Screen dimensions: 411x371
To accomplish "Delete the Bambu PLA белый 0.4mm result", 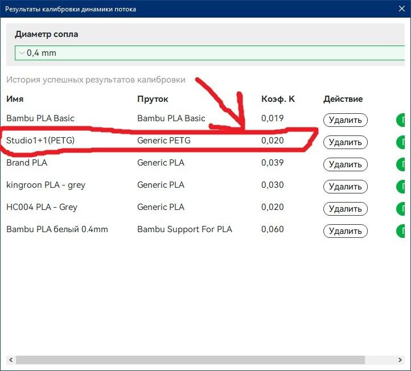I will 345,231.
